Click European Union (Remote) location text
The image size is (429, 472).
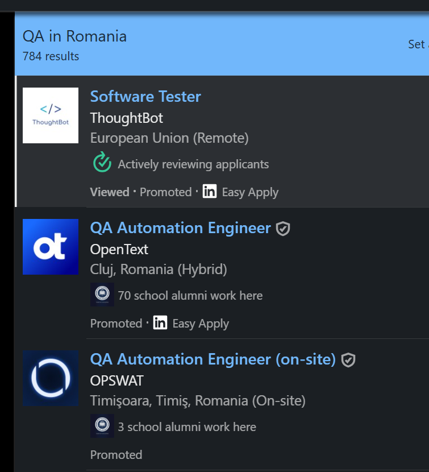pos(169,138)
